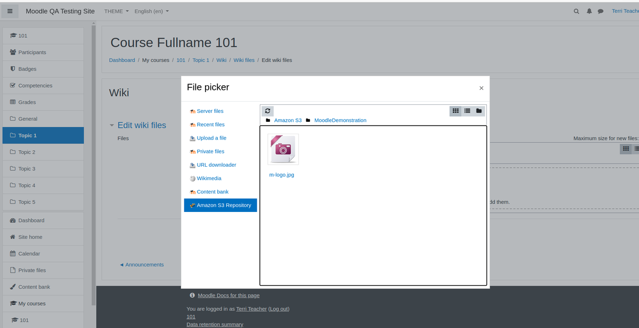This screenshot has width=639, height=328.
Task: Open Participants in the sidebar
Action: pyautogui.click(x=43, y=52)
